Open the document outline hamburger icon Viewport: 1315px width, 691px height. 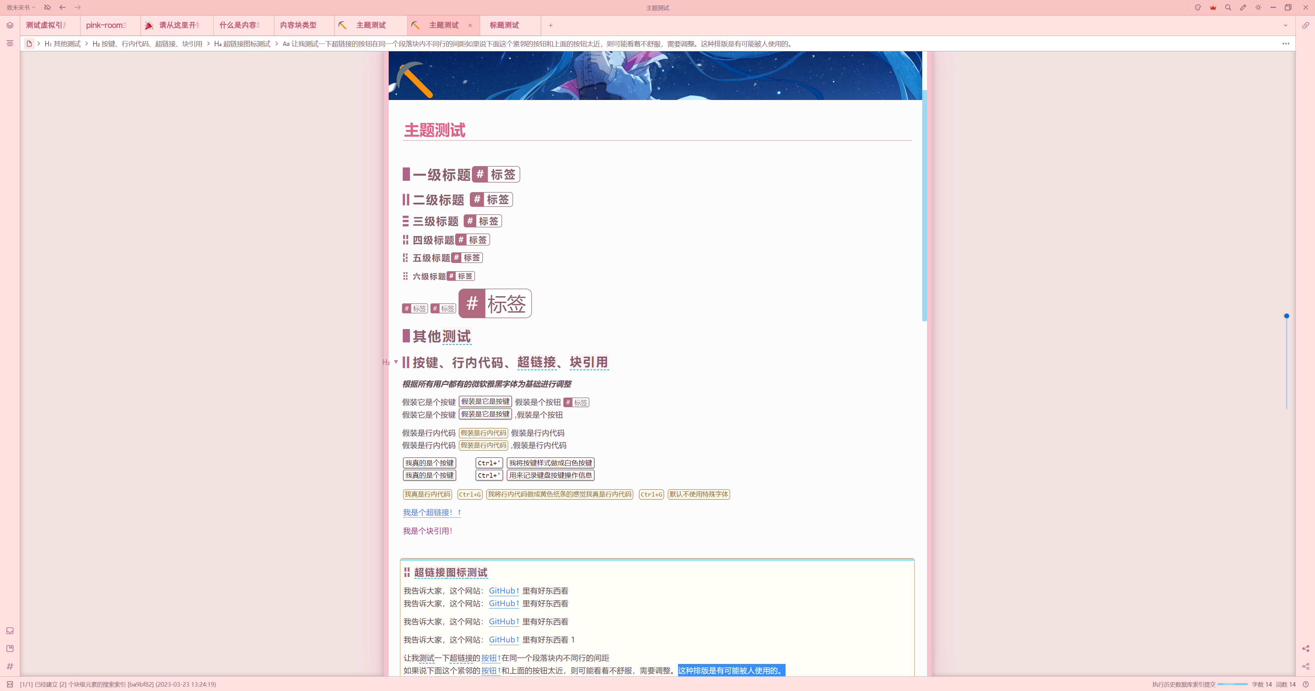tap(9, 43)
